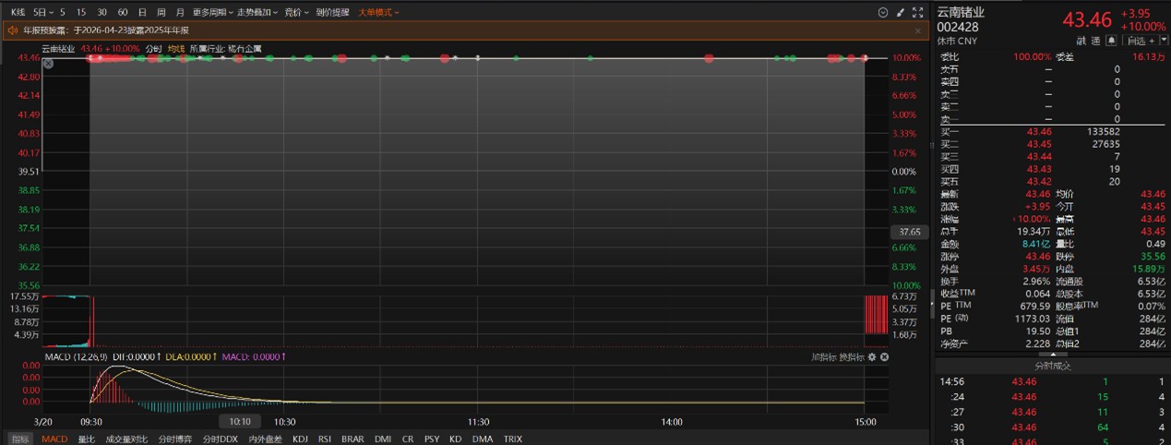Screen dimensions: 1171x445
Task: Close the annual report announcement banner
Action: [917, 30]
